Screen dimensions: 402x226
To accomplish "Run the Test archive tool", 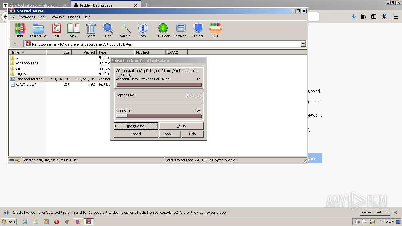I will [56, 30].
